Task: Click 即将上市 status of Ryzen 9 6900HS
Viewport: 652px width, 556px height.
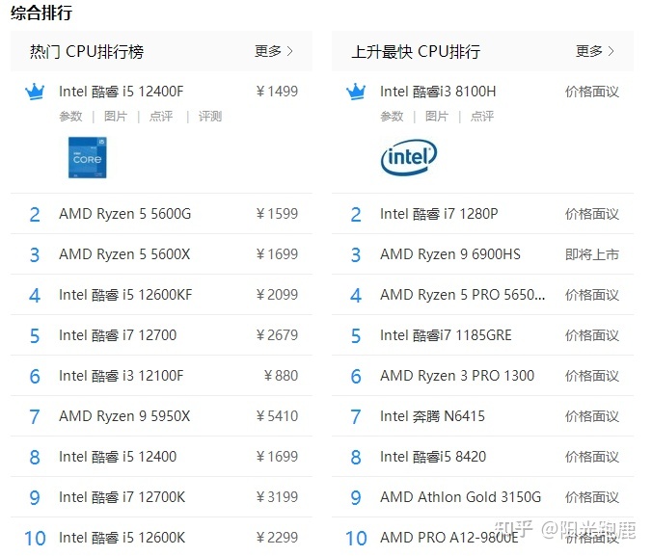Action: 592,254
